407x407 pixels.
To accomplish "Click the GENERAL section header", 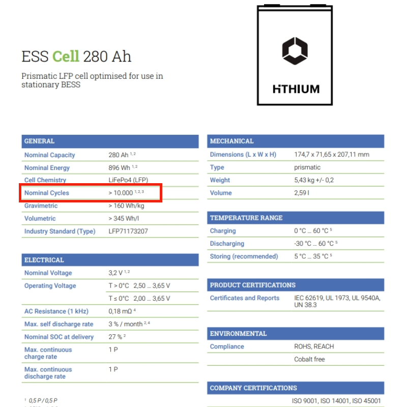I will pyautogui.click(x=110, y=141).
